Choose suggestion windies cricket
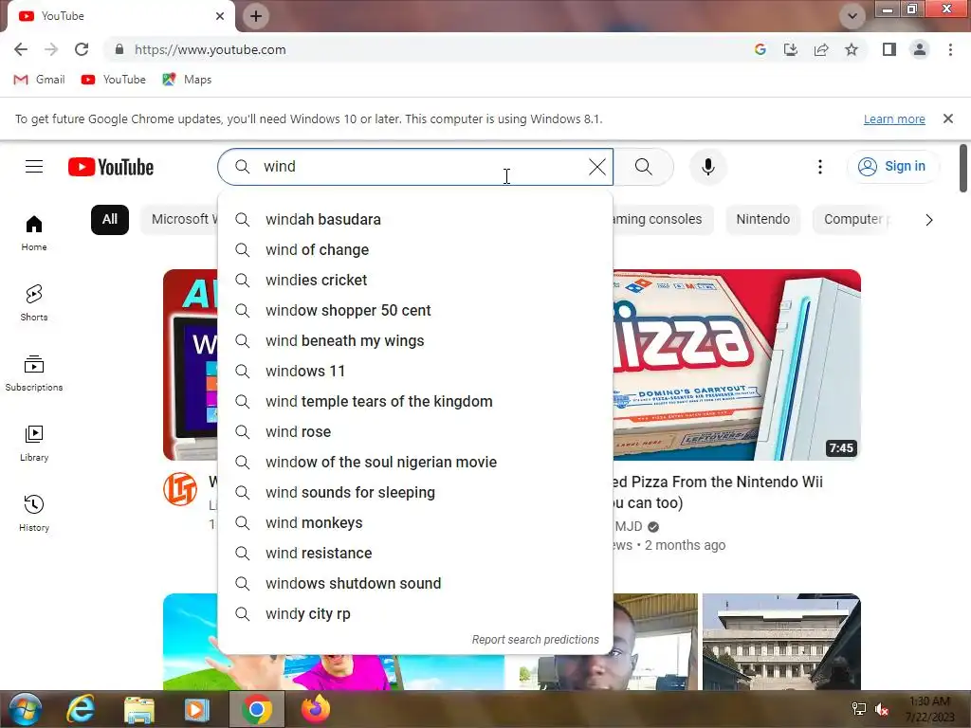Image resolution: width=971 pixels, height=728 pixels. click(x=415, y=280)
